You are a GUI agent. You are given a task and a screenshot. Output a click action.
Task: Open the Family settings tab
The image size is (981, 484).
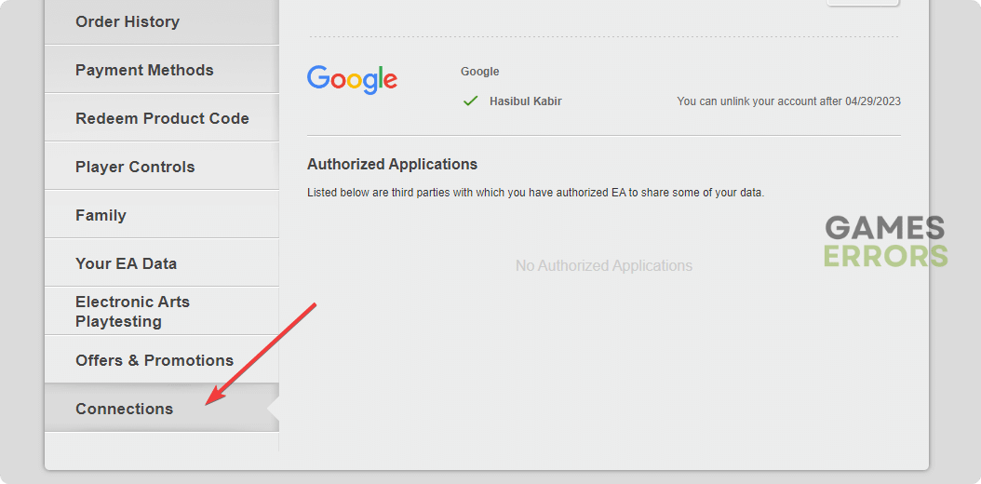(161, 214)
